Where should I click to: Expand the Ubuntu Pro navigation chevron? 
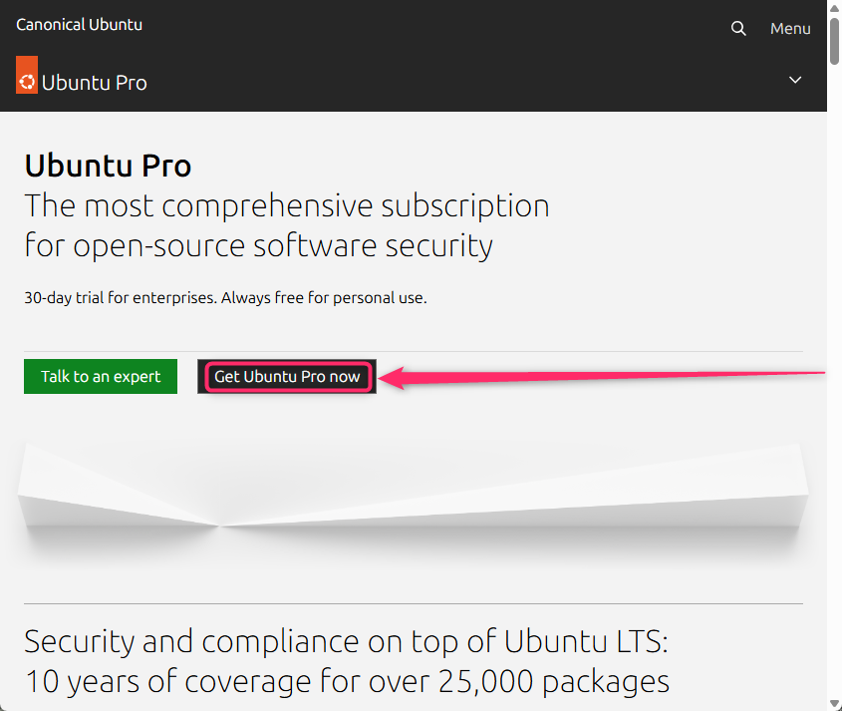click(x=795, y=80)
